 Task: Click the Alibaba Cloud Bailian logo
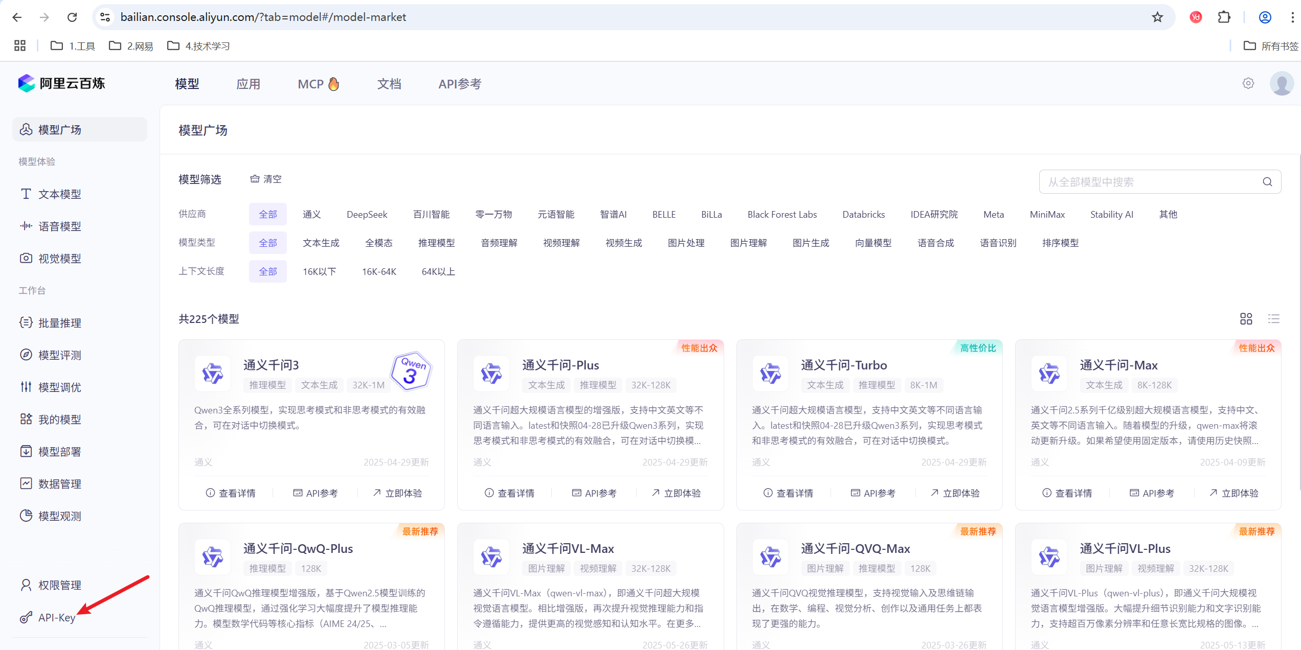61,83
